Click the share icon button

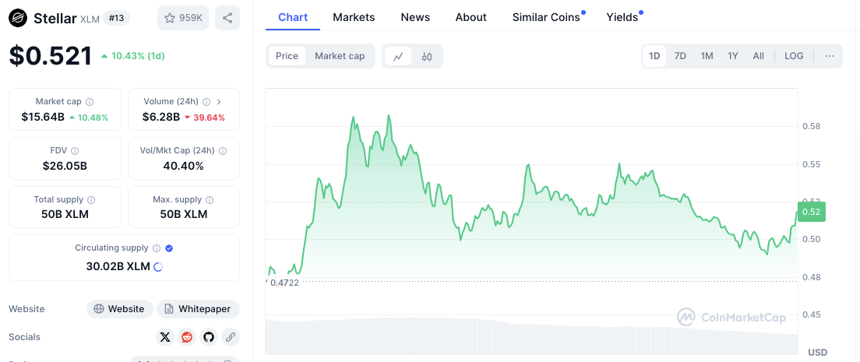(x=227, y=18)
